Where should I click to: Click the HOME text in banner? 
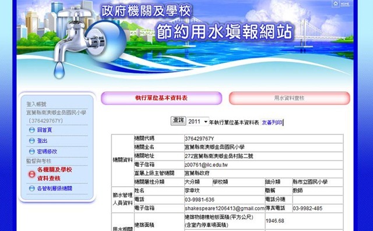tap(344, 4)
